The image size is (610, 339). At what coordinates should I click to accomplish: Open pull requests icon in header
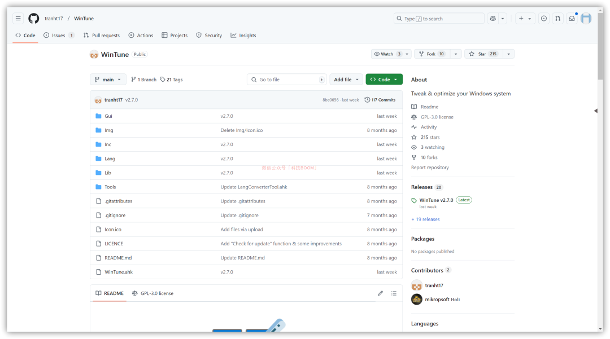click(x=558, y=18)
